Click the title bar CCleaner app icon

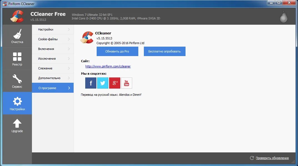click(x=5, y=4)
